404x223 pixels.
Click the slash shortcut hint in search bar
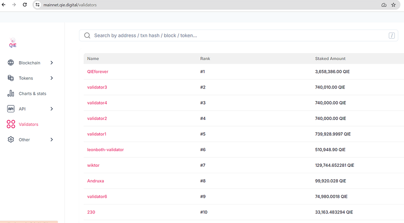[x=392, y=35]
